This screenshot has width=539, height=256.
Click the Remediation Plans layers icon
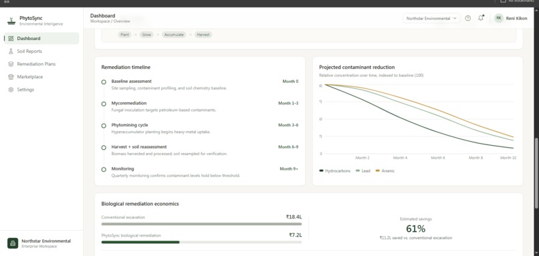click(11, 64)
